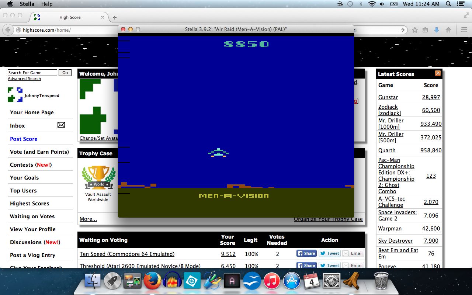Open Highest Scores in sidebar

coord(29,204)
